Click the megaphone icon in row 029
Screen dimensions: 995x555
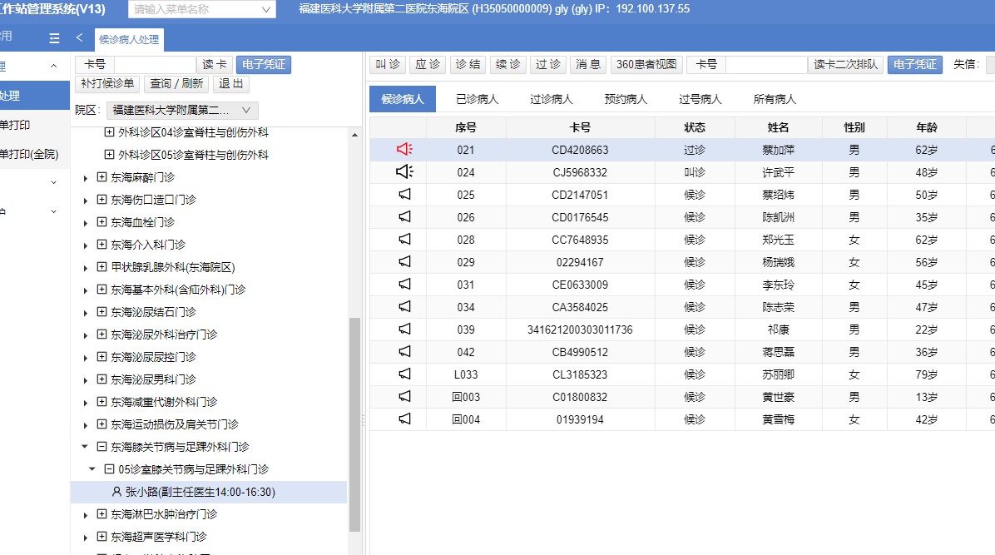[x=404, y=261]
